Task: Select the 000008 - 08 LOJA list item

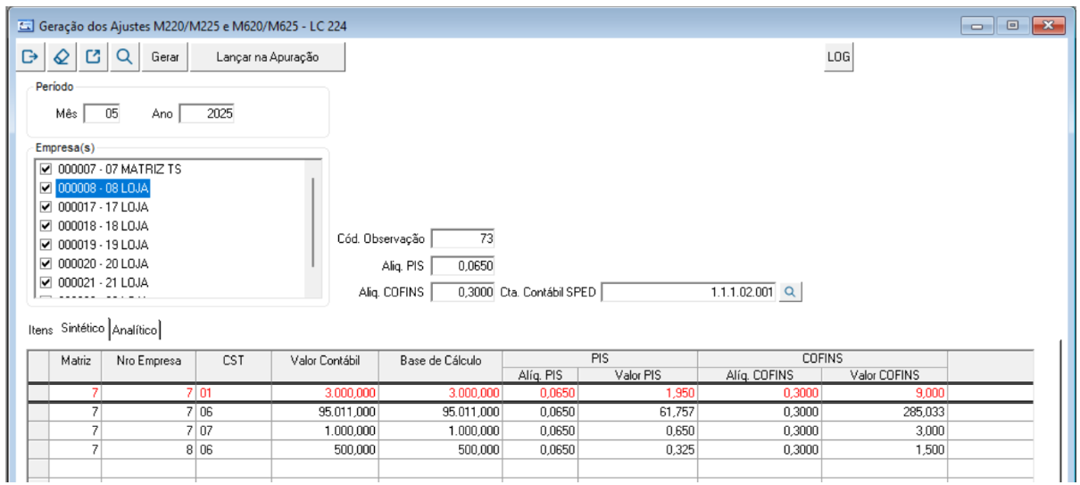Action: click(x=103, y=188)
